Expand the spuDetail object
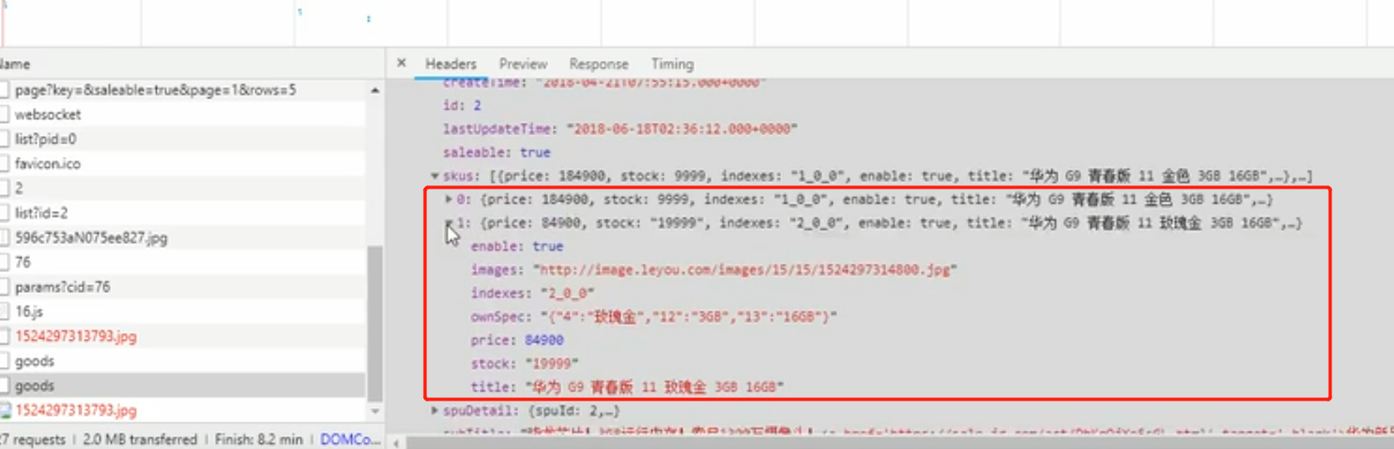 pos(435,411)
